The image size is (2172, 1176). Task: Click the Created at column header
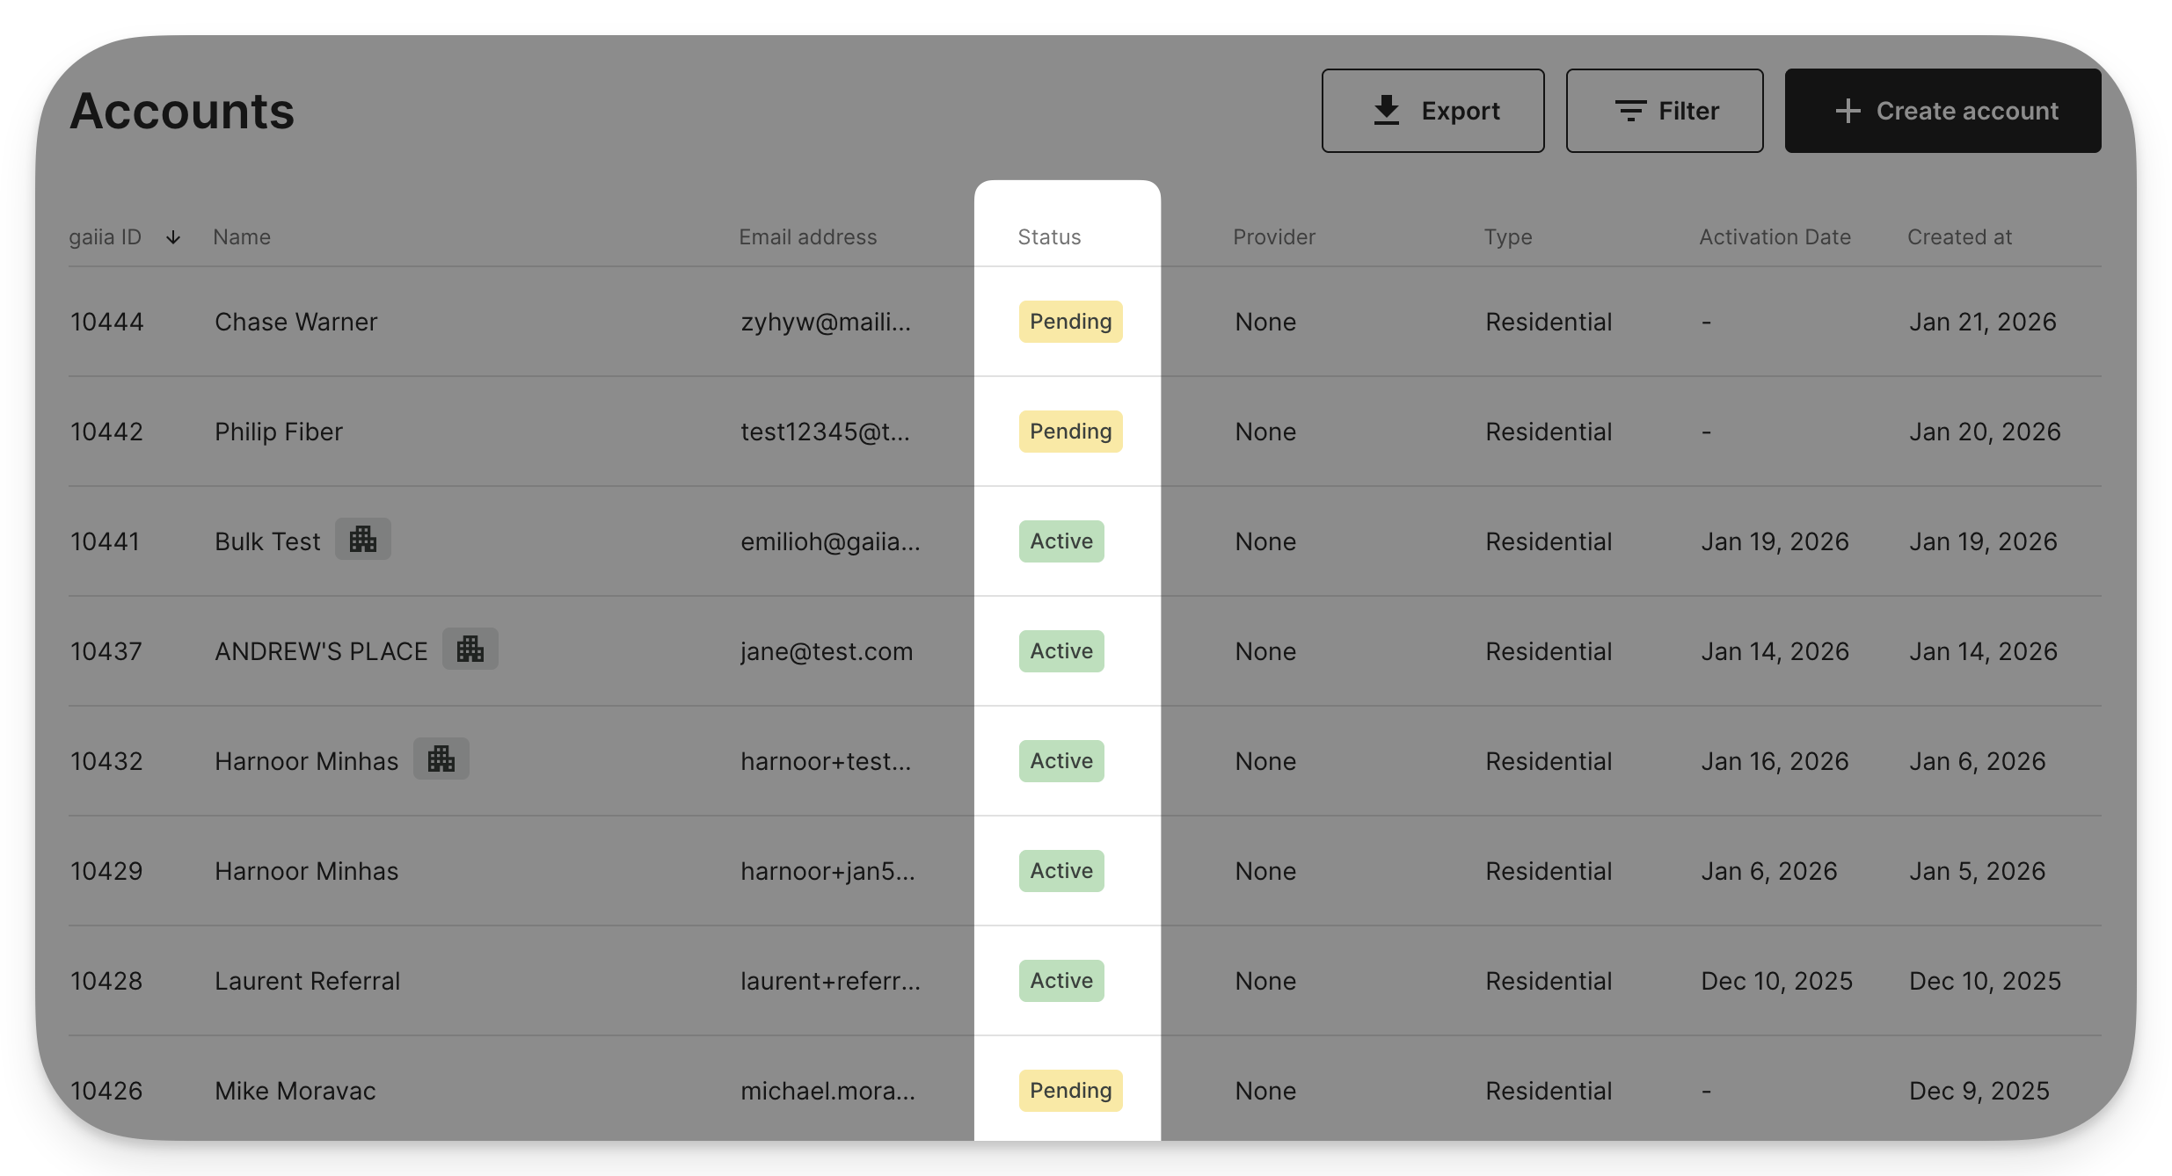[1959, 237]
